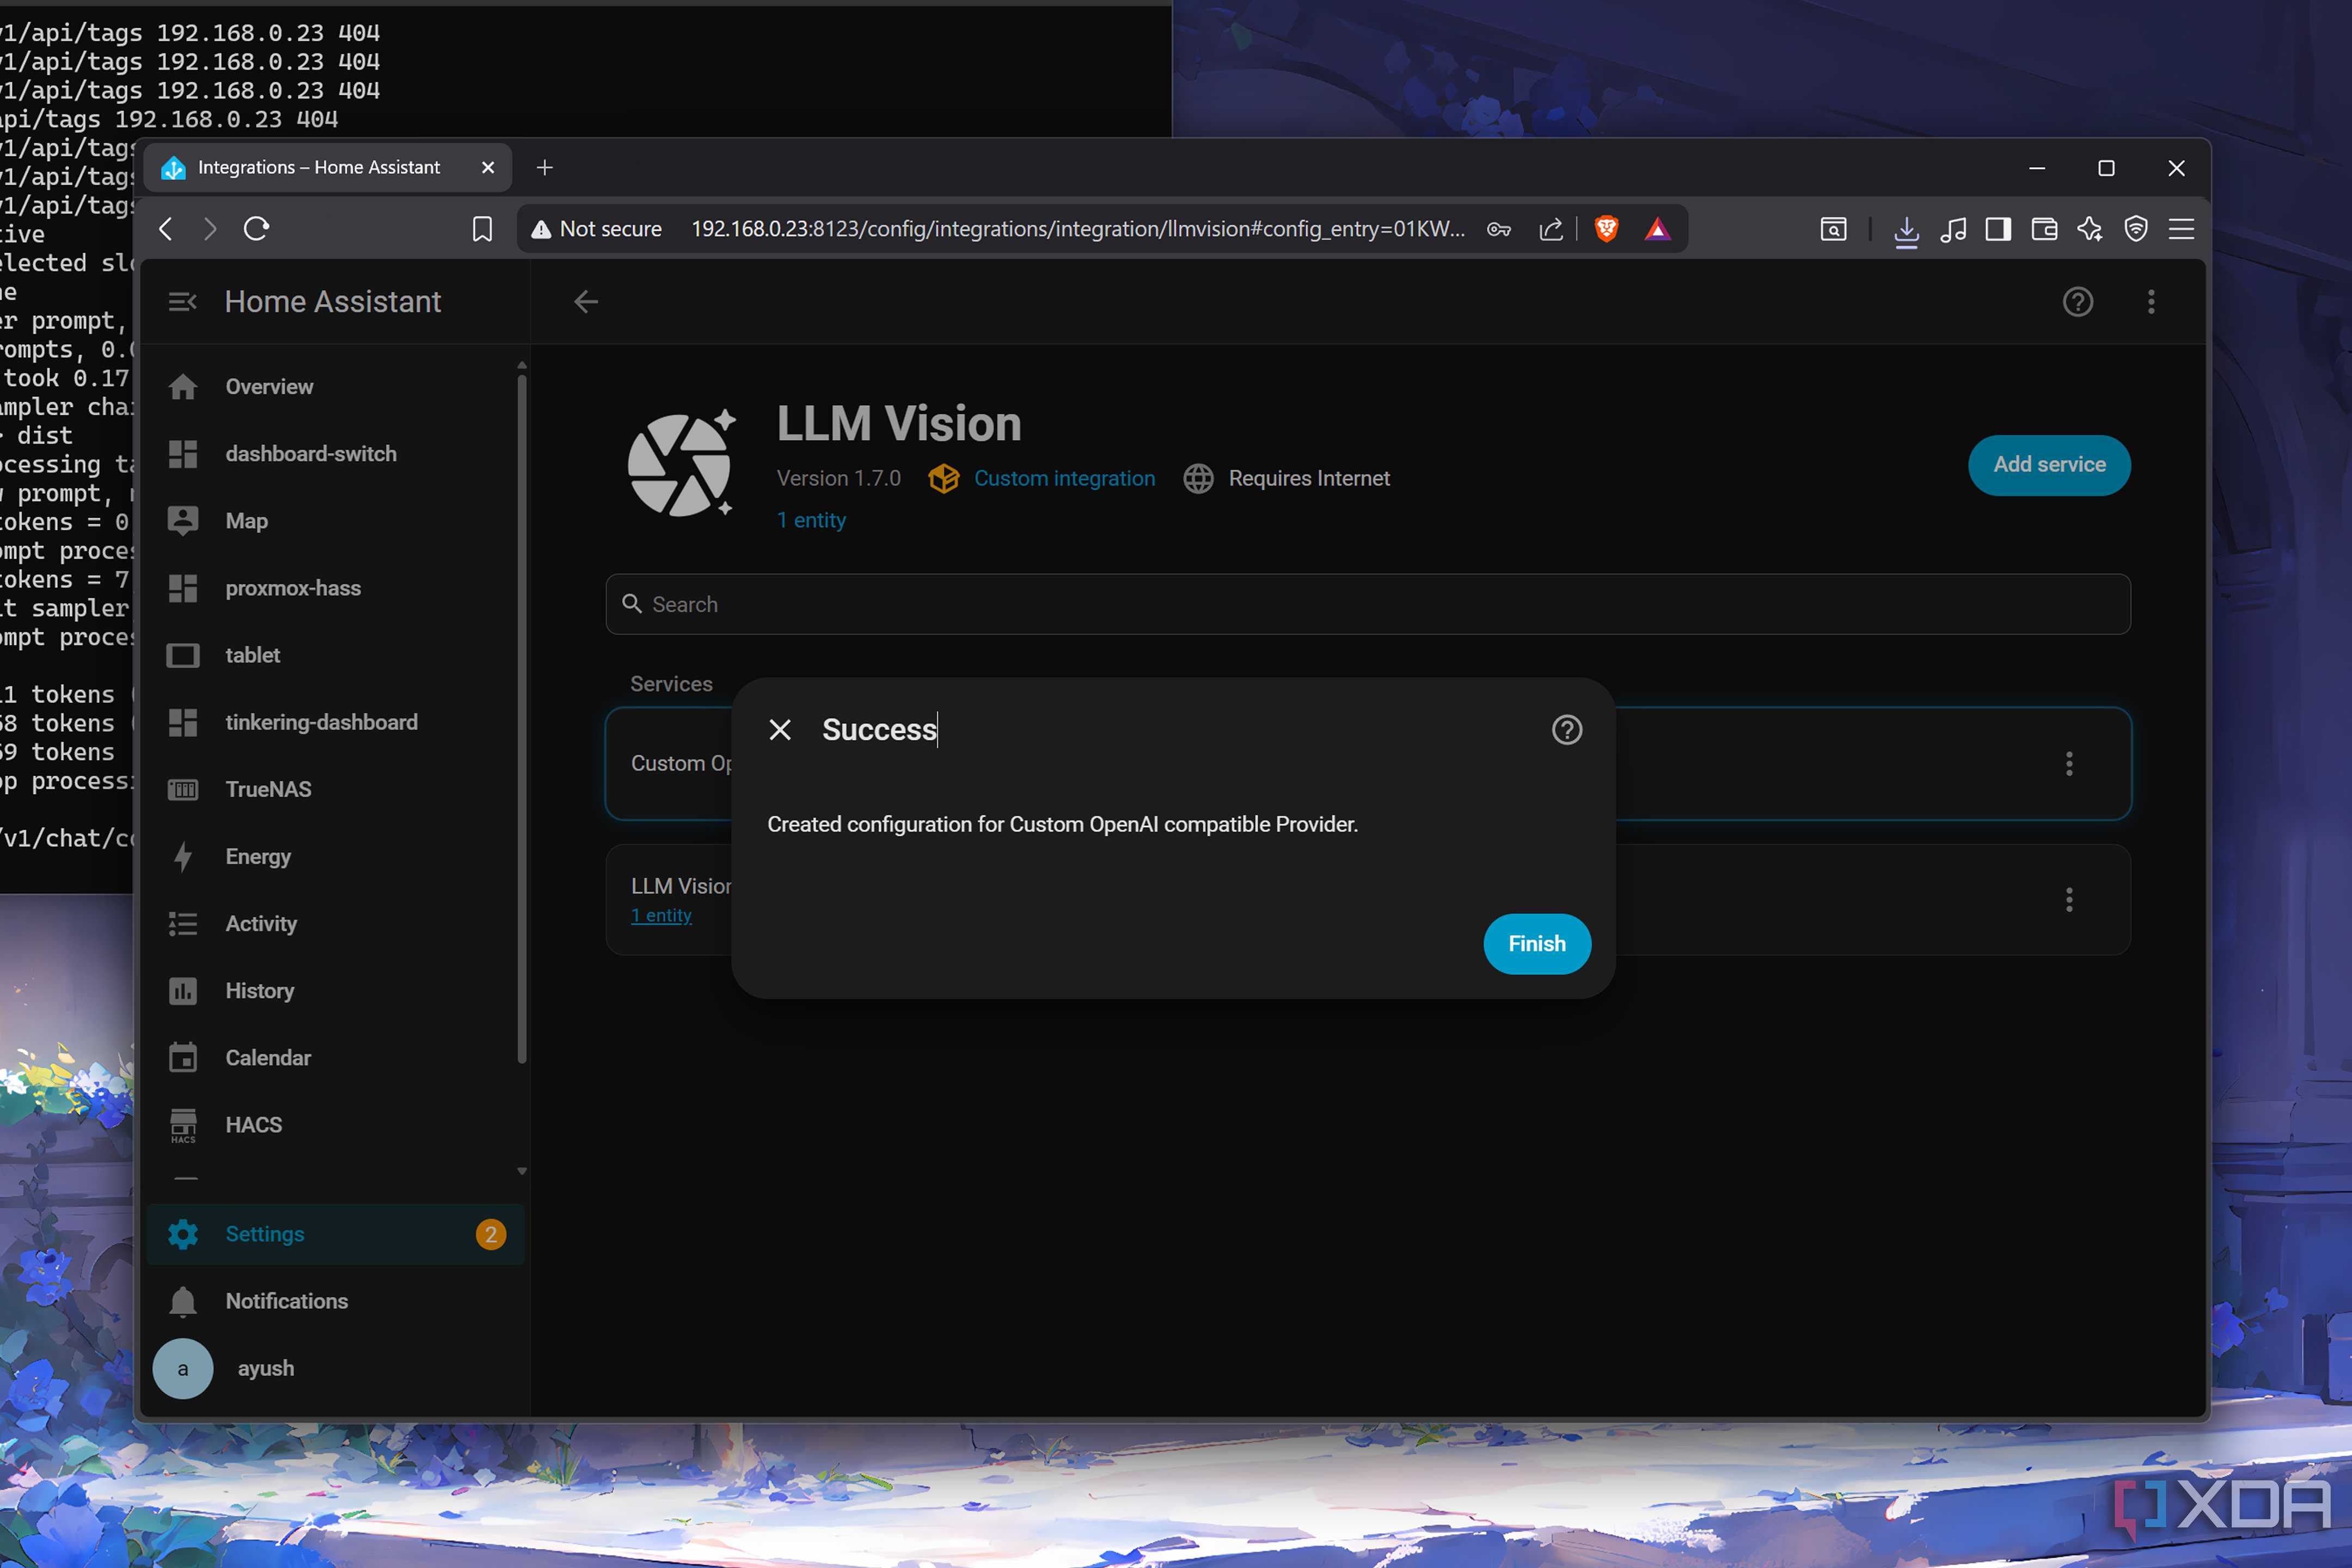2352x1568 pixels.
Task: Go back with the page back arrow
Action: click(586, 302)
